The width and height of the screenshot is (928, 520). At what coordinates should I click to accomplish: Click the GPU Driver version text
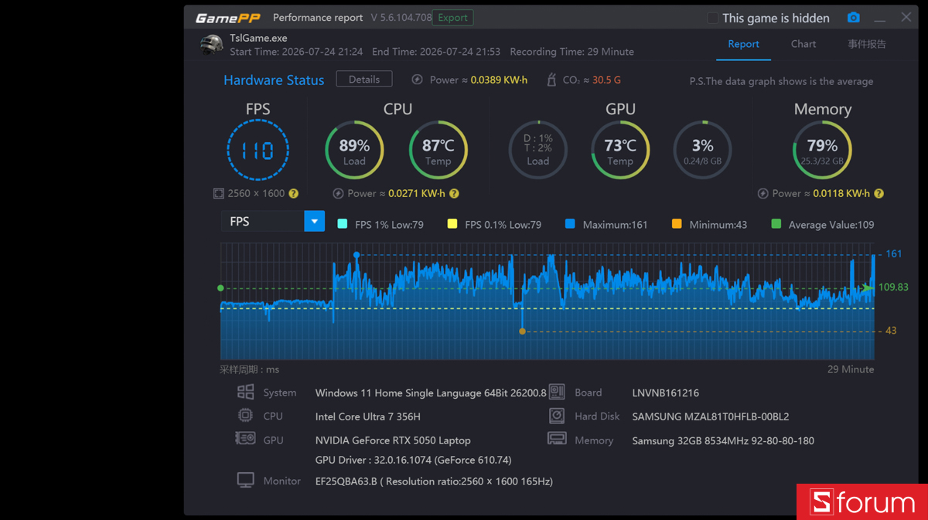(x=414, y=460)
